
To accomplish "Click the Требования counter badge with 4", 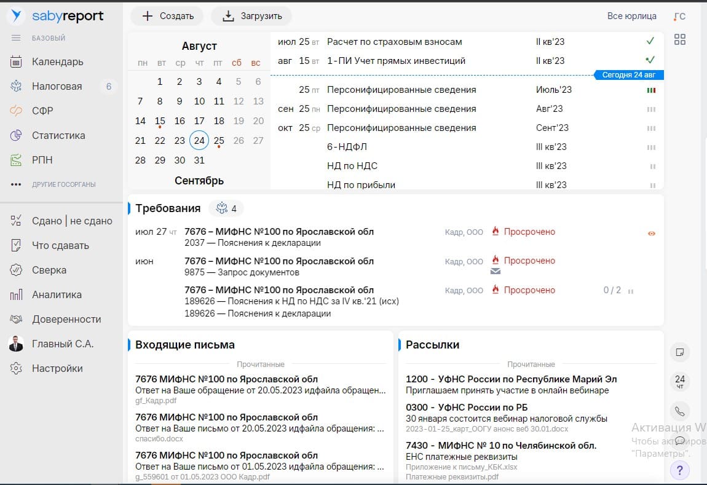I will pos(226,208).
